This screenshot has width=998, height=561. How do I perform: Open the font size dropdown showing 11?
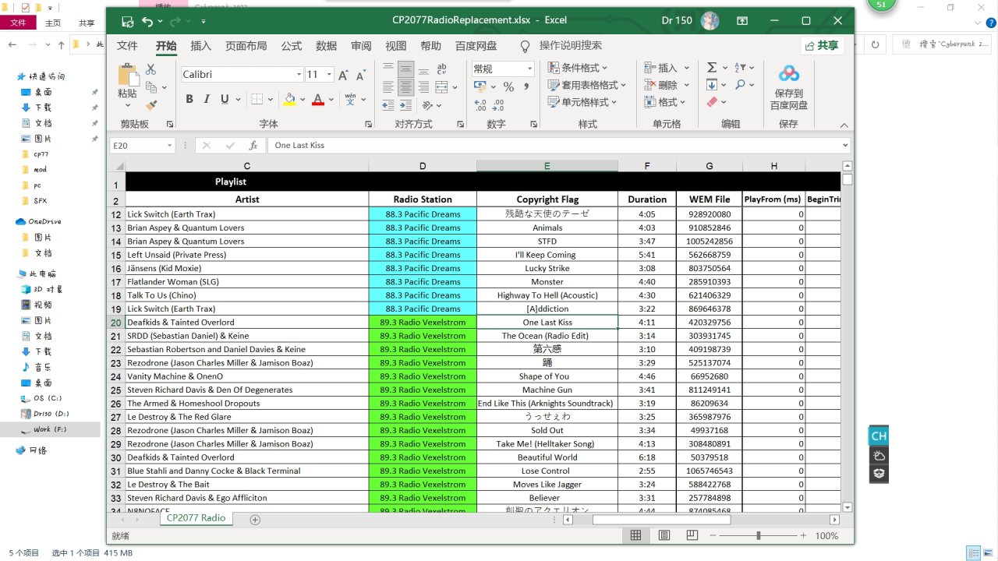tap(330, 75)
